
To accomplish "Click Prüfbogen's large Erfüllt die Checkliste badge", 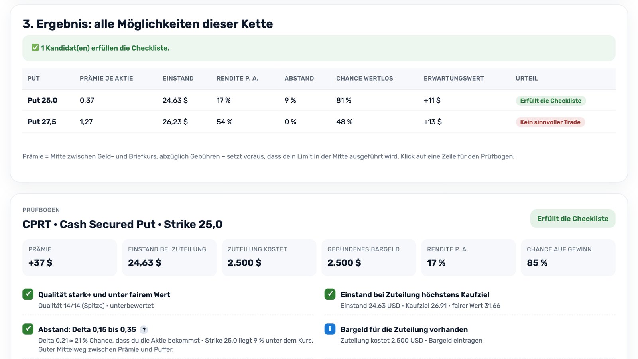I will [x=573, y=219].
